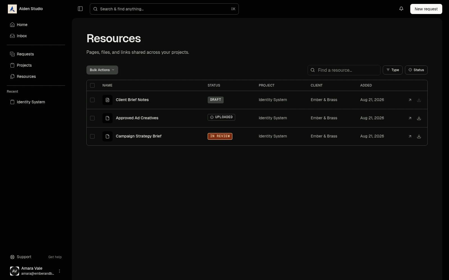This screenshot has width=449, height=280.
Task: Check the Approved Ad Creatives checkbox
Action: tap(92, 118)
